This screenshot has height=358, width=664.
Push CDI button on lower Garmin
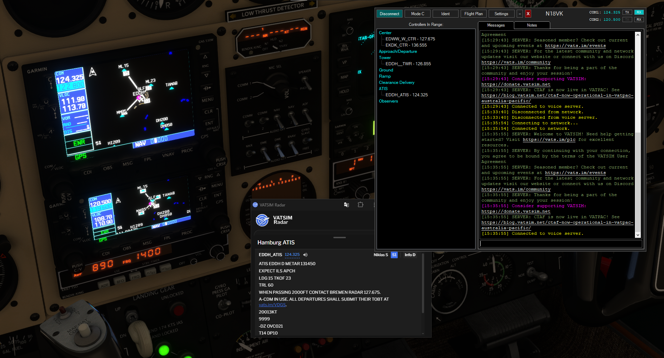[x=106, y=253]
